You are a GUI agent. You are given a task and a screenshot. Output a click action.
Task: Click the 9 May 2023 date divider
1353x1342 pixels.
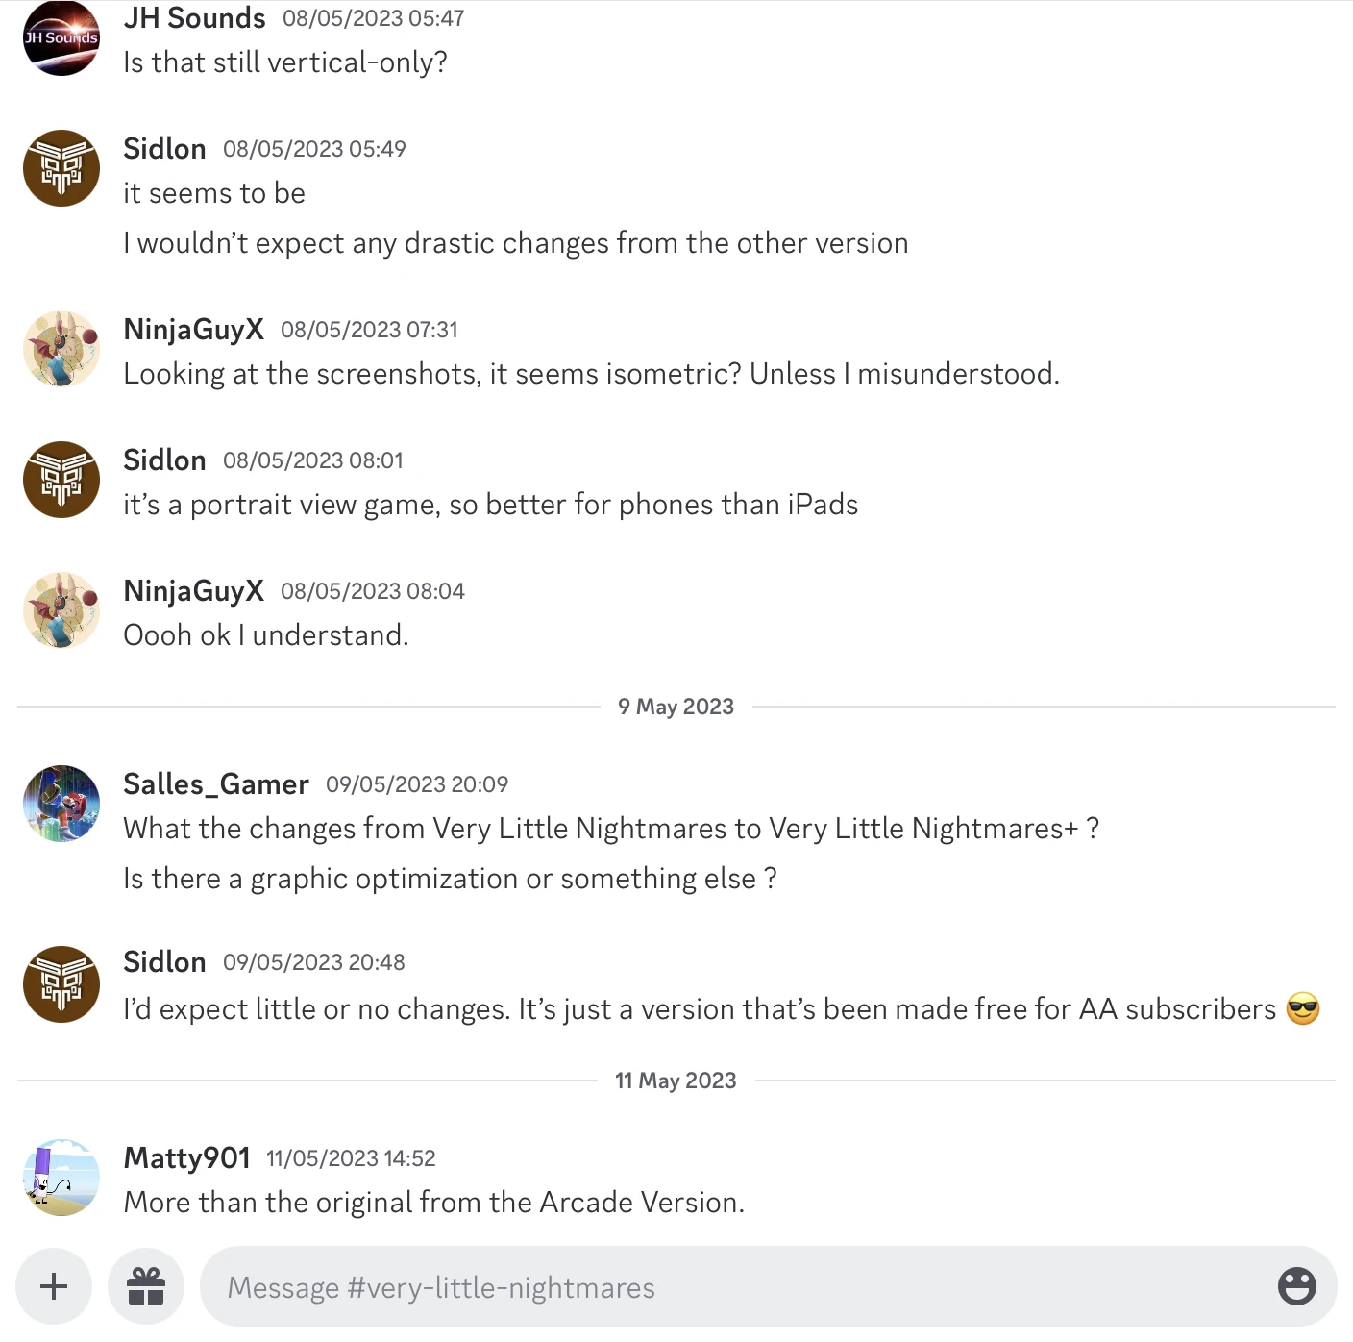[676, 706]
